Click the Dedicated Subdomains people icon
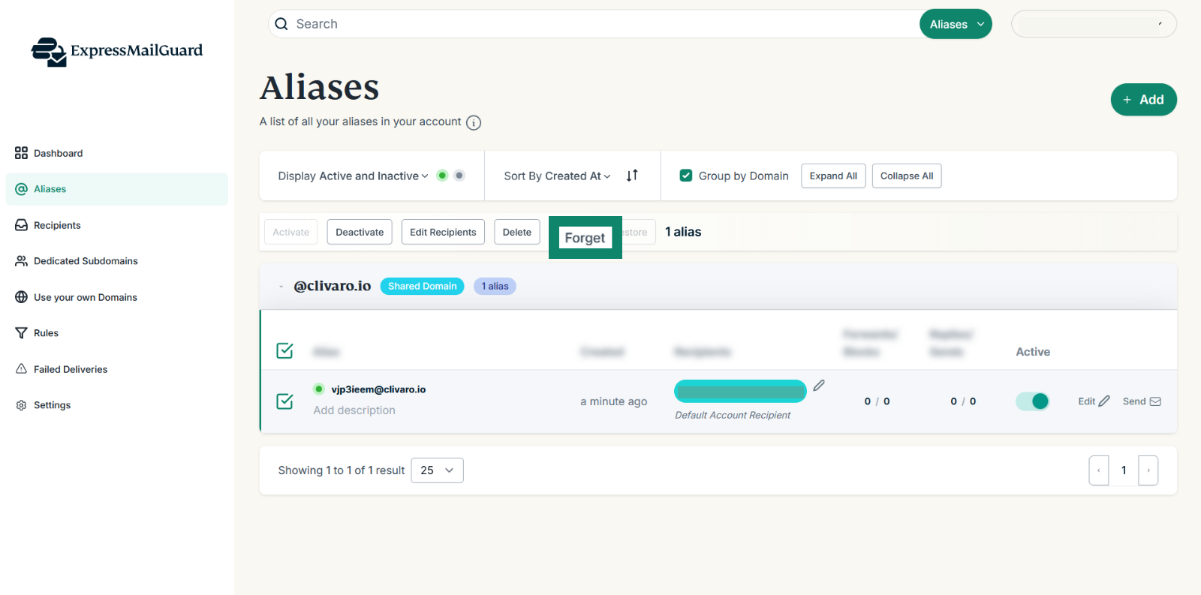This screenshot has height=595, width=1201. [21, 261]
